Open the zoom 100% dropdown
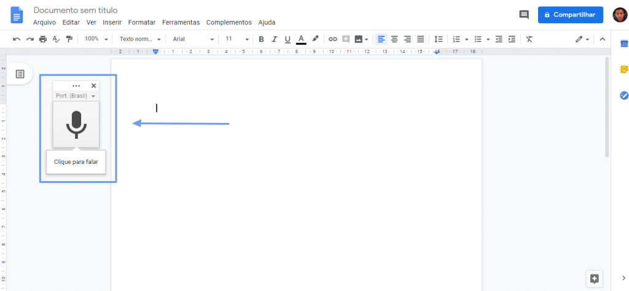This screenshot has width=629, height=291. point(96,39)
